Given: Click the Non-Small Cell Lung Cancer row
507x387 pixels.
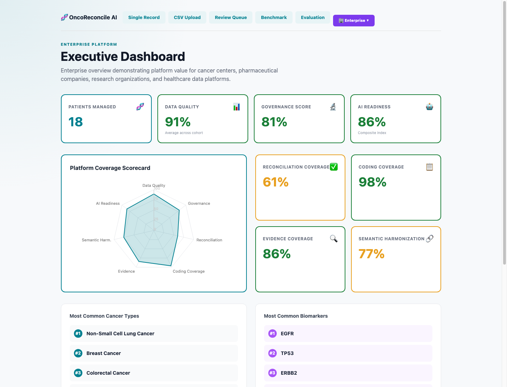Looking at the screenshot, I should pyautogui.click(x=154, y=334).
